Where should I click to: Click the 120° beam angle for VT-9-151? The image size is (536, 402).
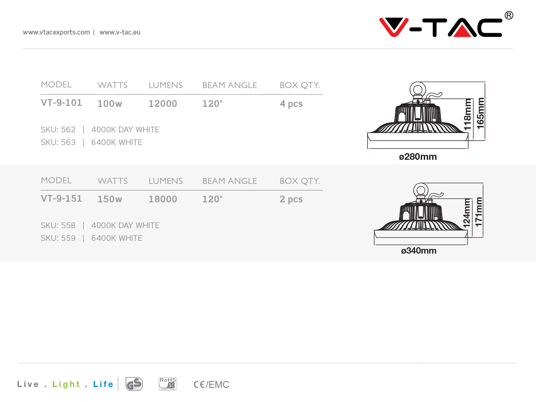(x=212, y=199)
